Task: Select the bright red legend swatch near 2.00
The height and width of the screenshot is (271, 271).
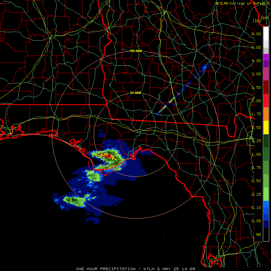Action: tap(266, 101)
